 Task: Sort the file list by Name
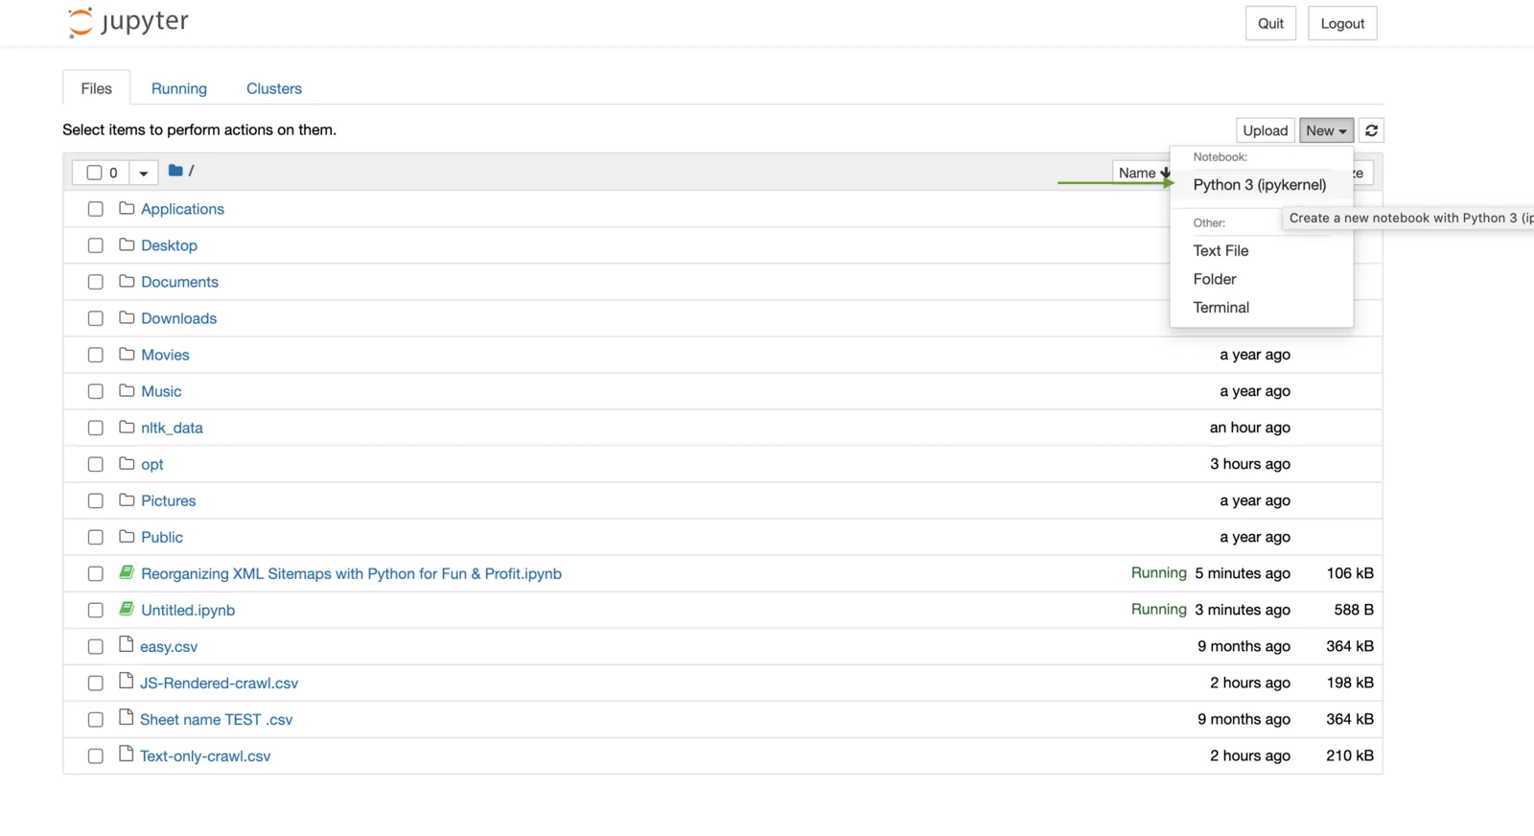point(1141,173)
